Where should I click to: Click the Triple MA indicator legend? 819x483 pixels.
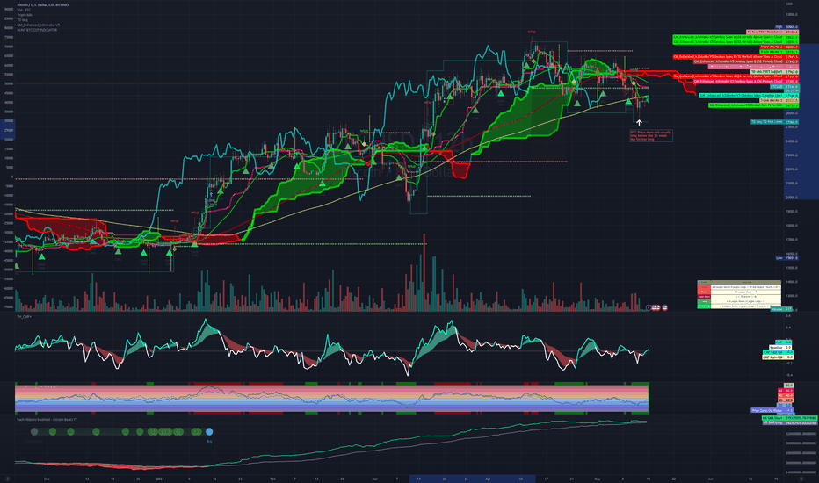click(x=25, y=15)
